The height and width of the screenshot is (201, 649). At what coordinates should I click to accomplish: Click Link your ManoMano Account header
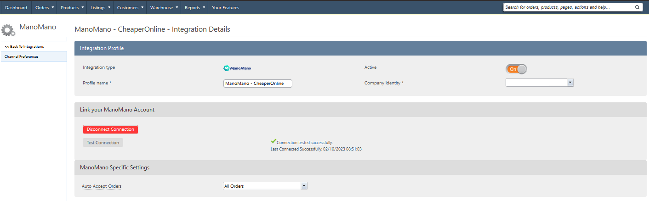coord(360,110)
